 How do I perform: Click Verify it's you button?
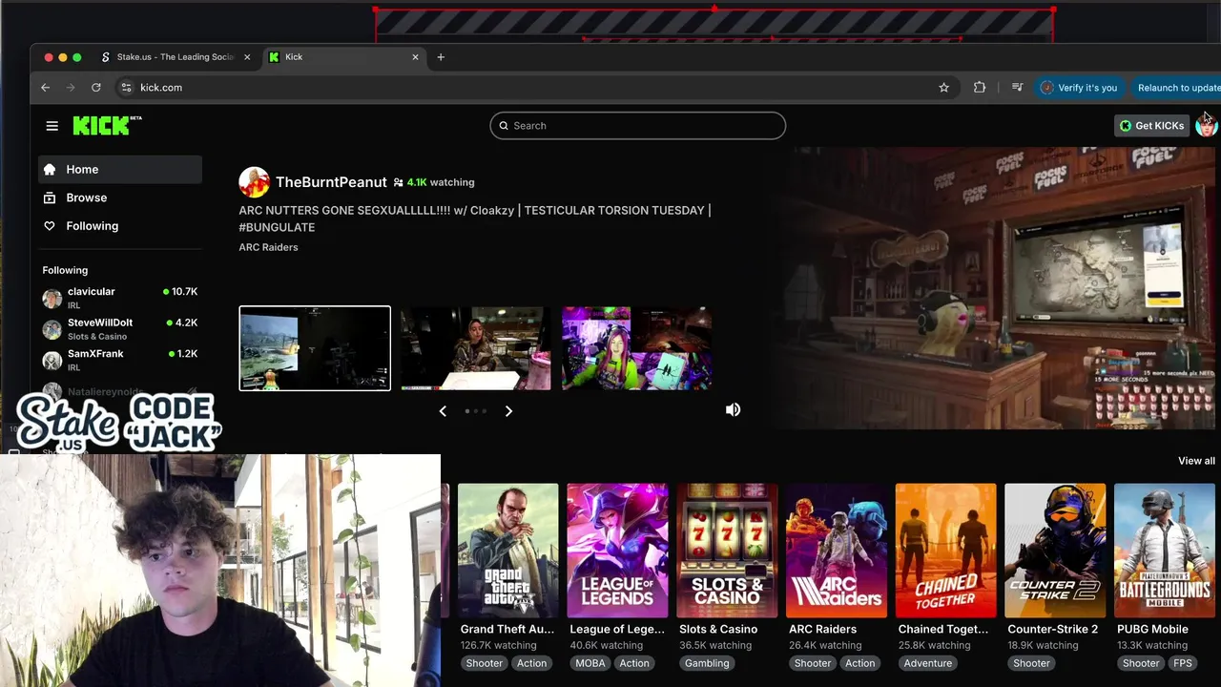pyautogui.click(x=1079, y=87)
